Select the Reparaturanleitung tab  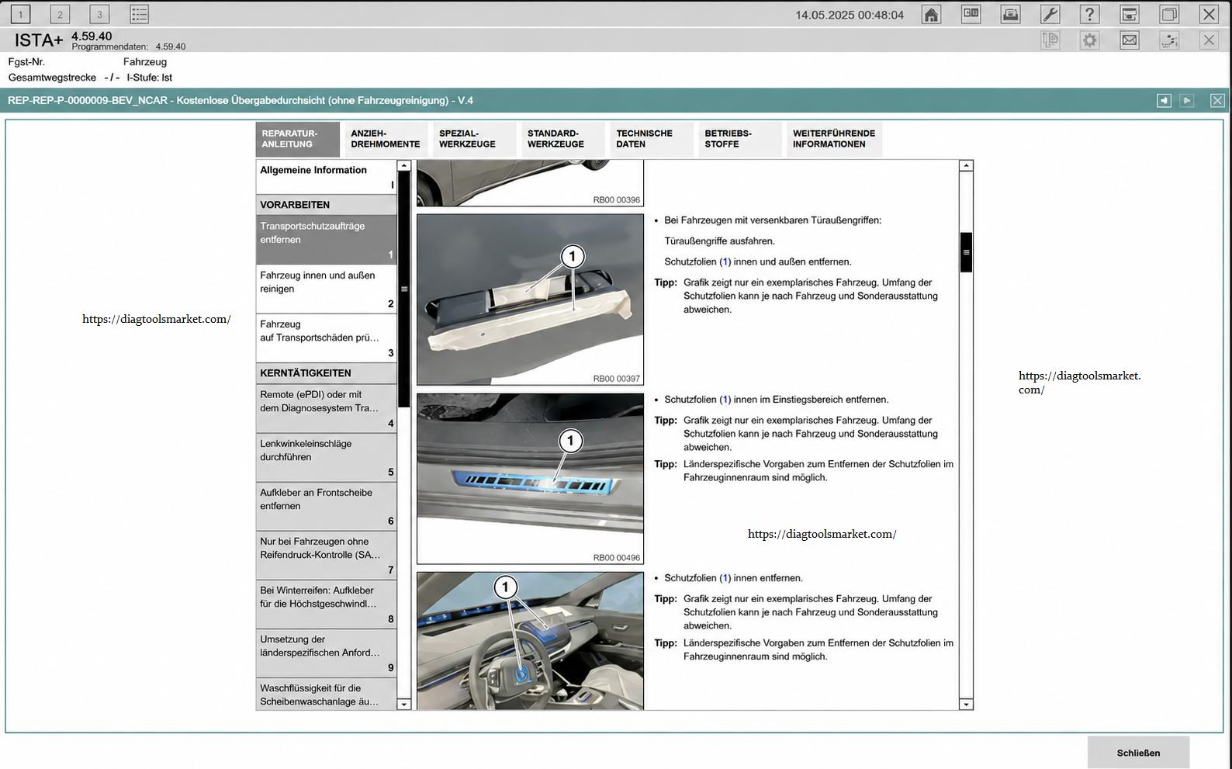coord(298,139)
